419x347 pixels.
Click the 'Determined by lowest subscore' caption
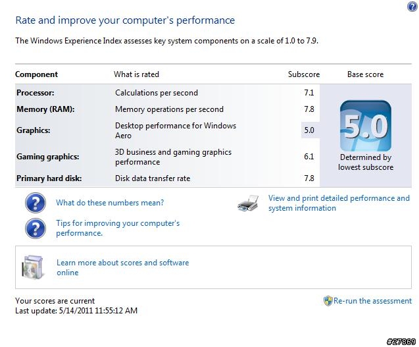(366, 162)
